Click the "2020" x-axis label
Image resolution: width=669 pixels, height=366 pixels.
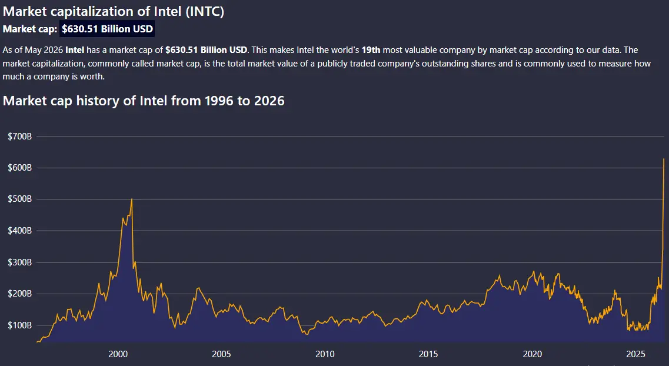click(x=532, y=354)
